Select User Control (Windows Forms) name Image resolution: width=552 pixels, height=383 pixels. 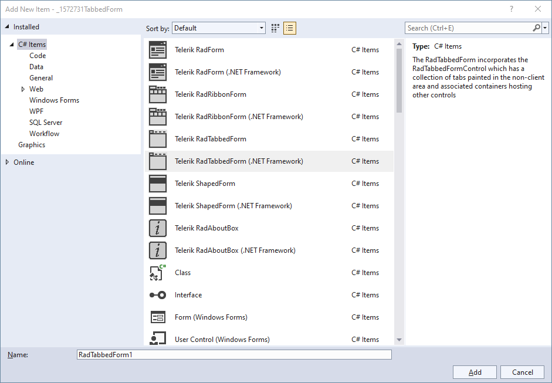pos(222,340)
